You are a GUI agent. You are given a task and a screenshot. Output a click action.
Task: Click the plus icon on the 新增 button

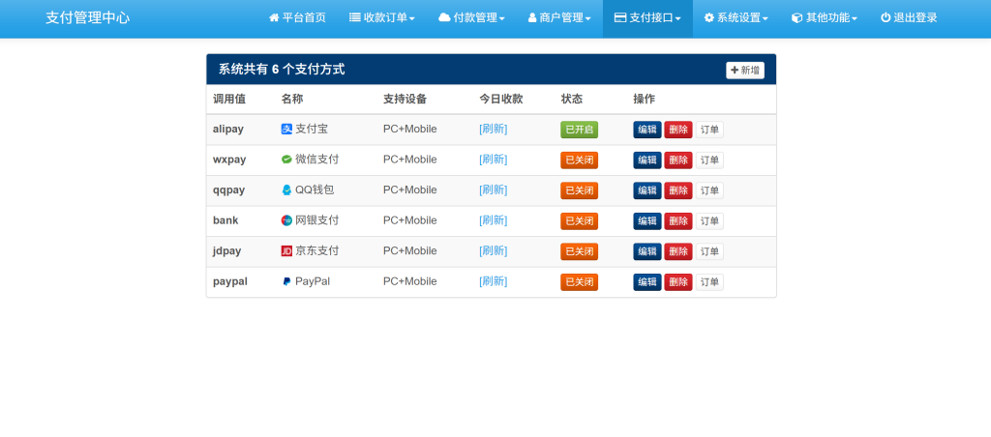click(735, 71)
